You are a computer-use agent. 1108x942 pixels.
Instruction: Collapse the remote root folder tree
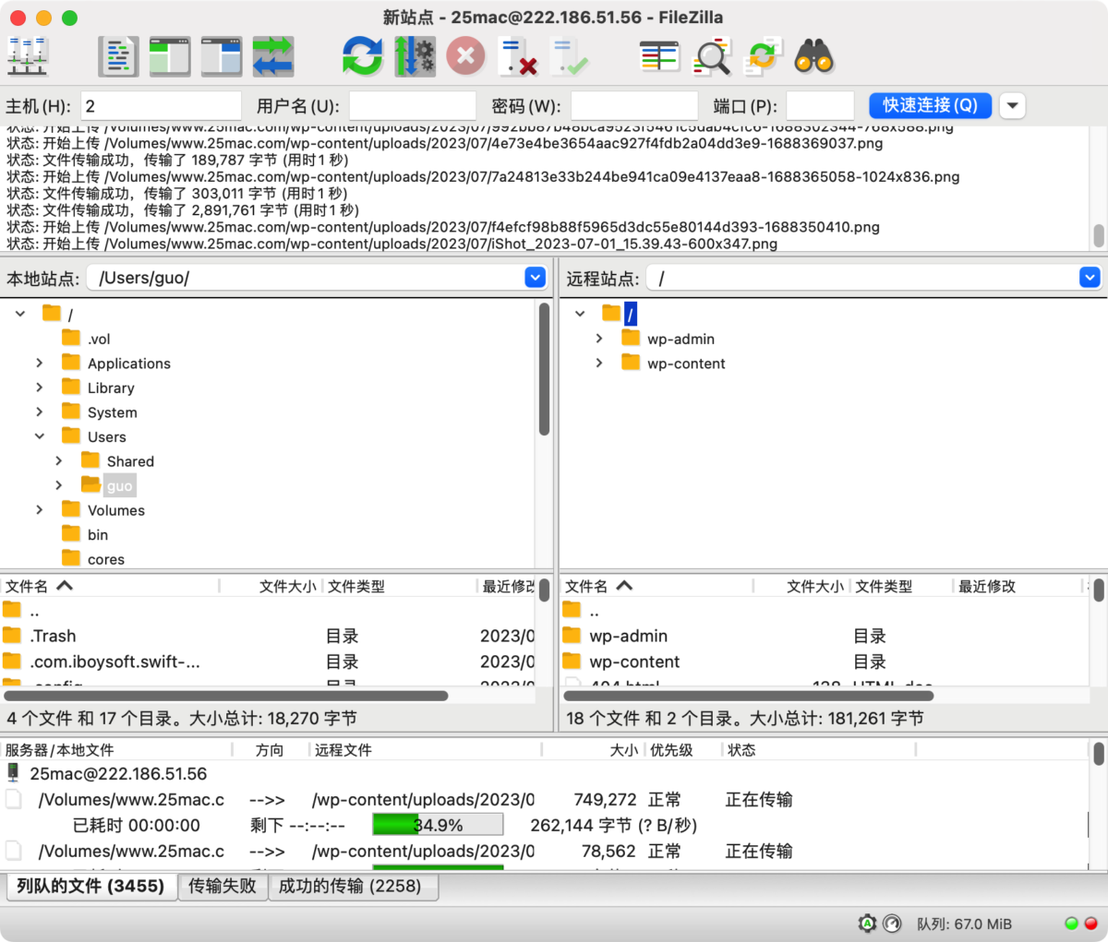(579, 314)
